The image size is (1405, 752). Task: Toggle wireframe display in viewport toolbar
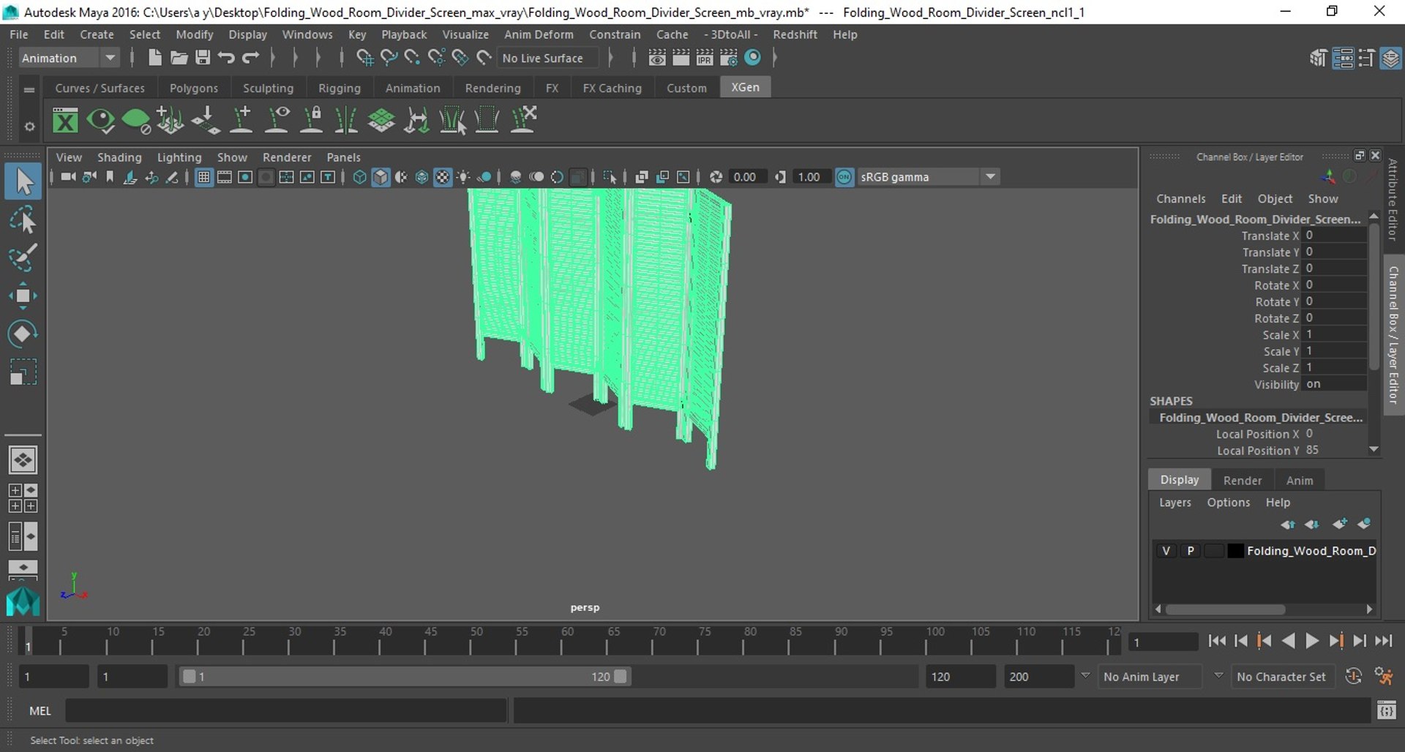tap(359, 177)
